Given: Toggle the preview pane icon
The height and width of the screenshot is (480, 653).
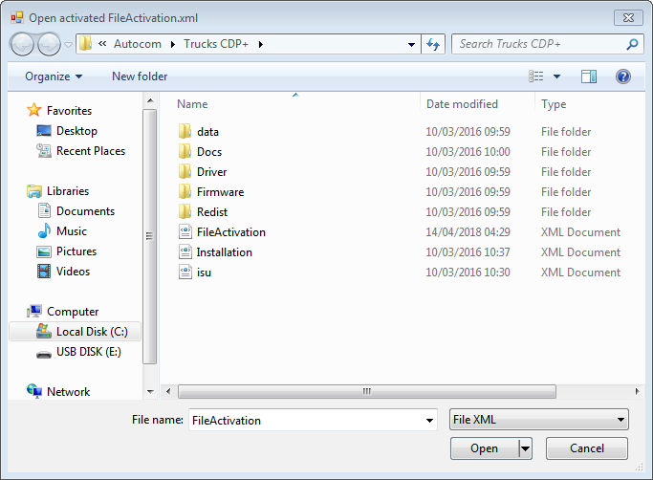Looking at the screenshot, I should click(589, 76).
